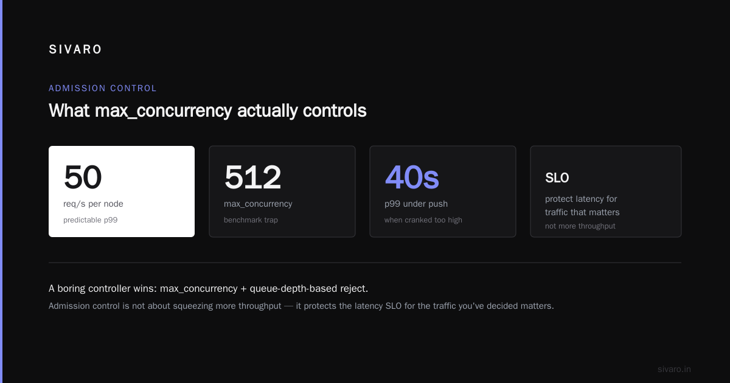
Task: Select the benchmark trap caption
Action: [251, 220]
